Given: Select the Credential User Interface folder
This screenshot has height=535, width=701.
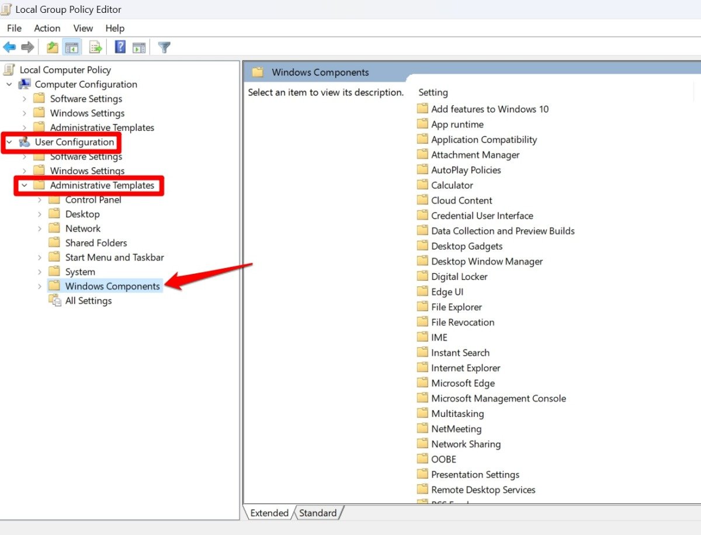Looking at the screenshot, I should click(x=482, y=216).
